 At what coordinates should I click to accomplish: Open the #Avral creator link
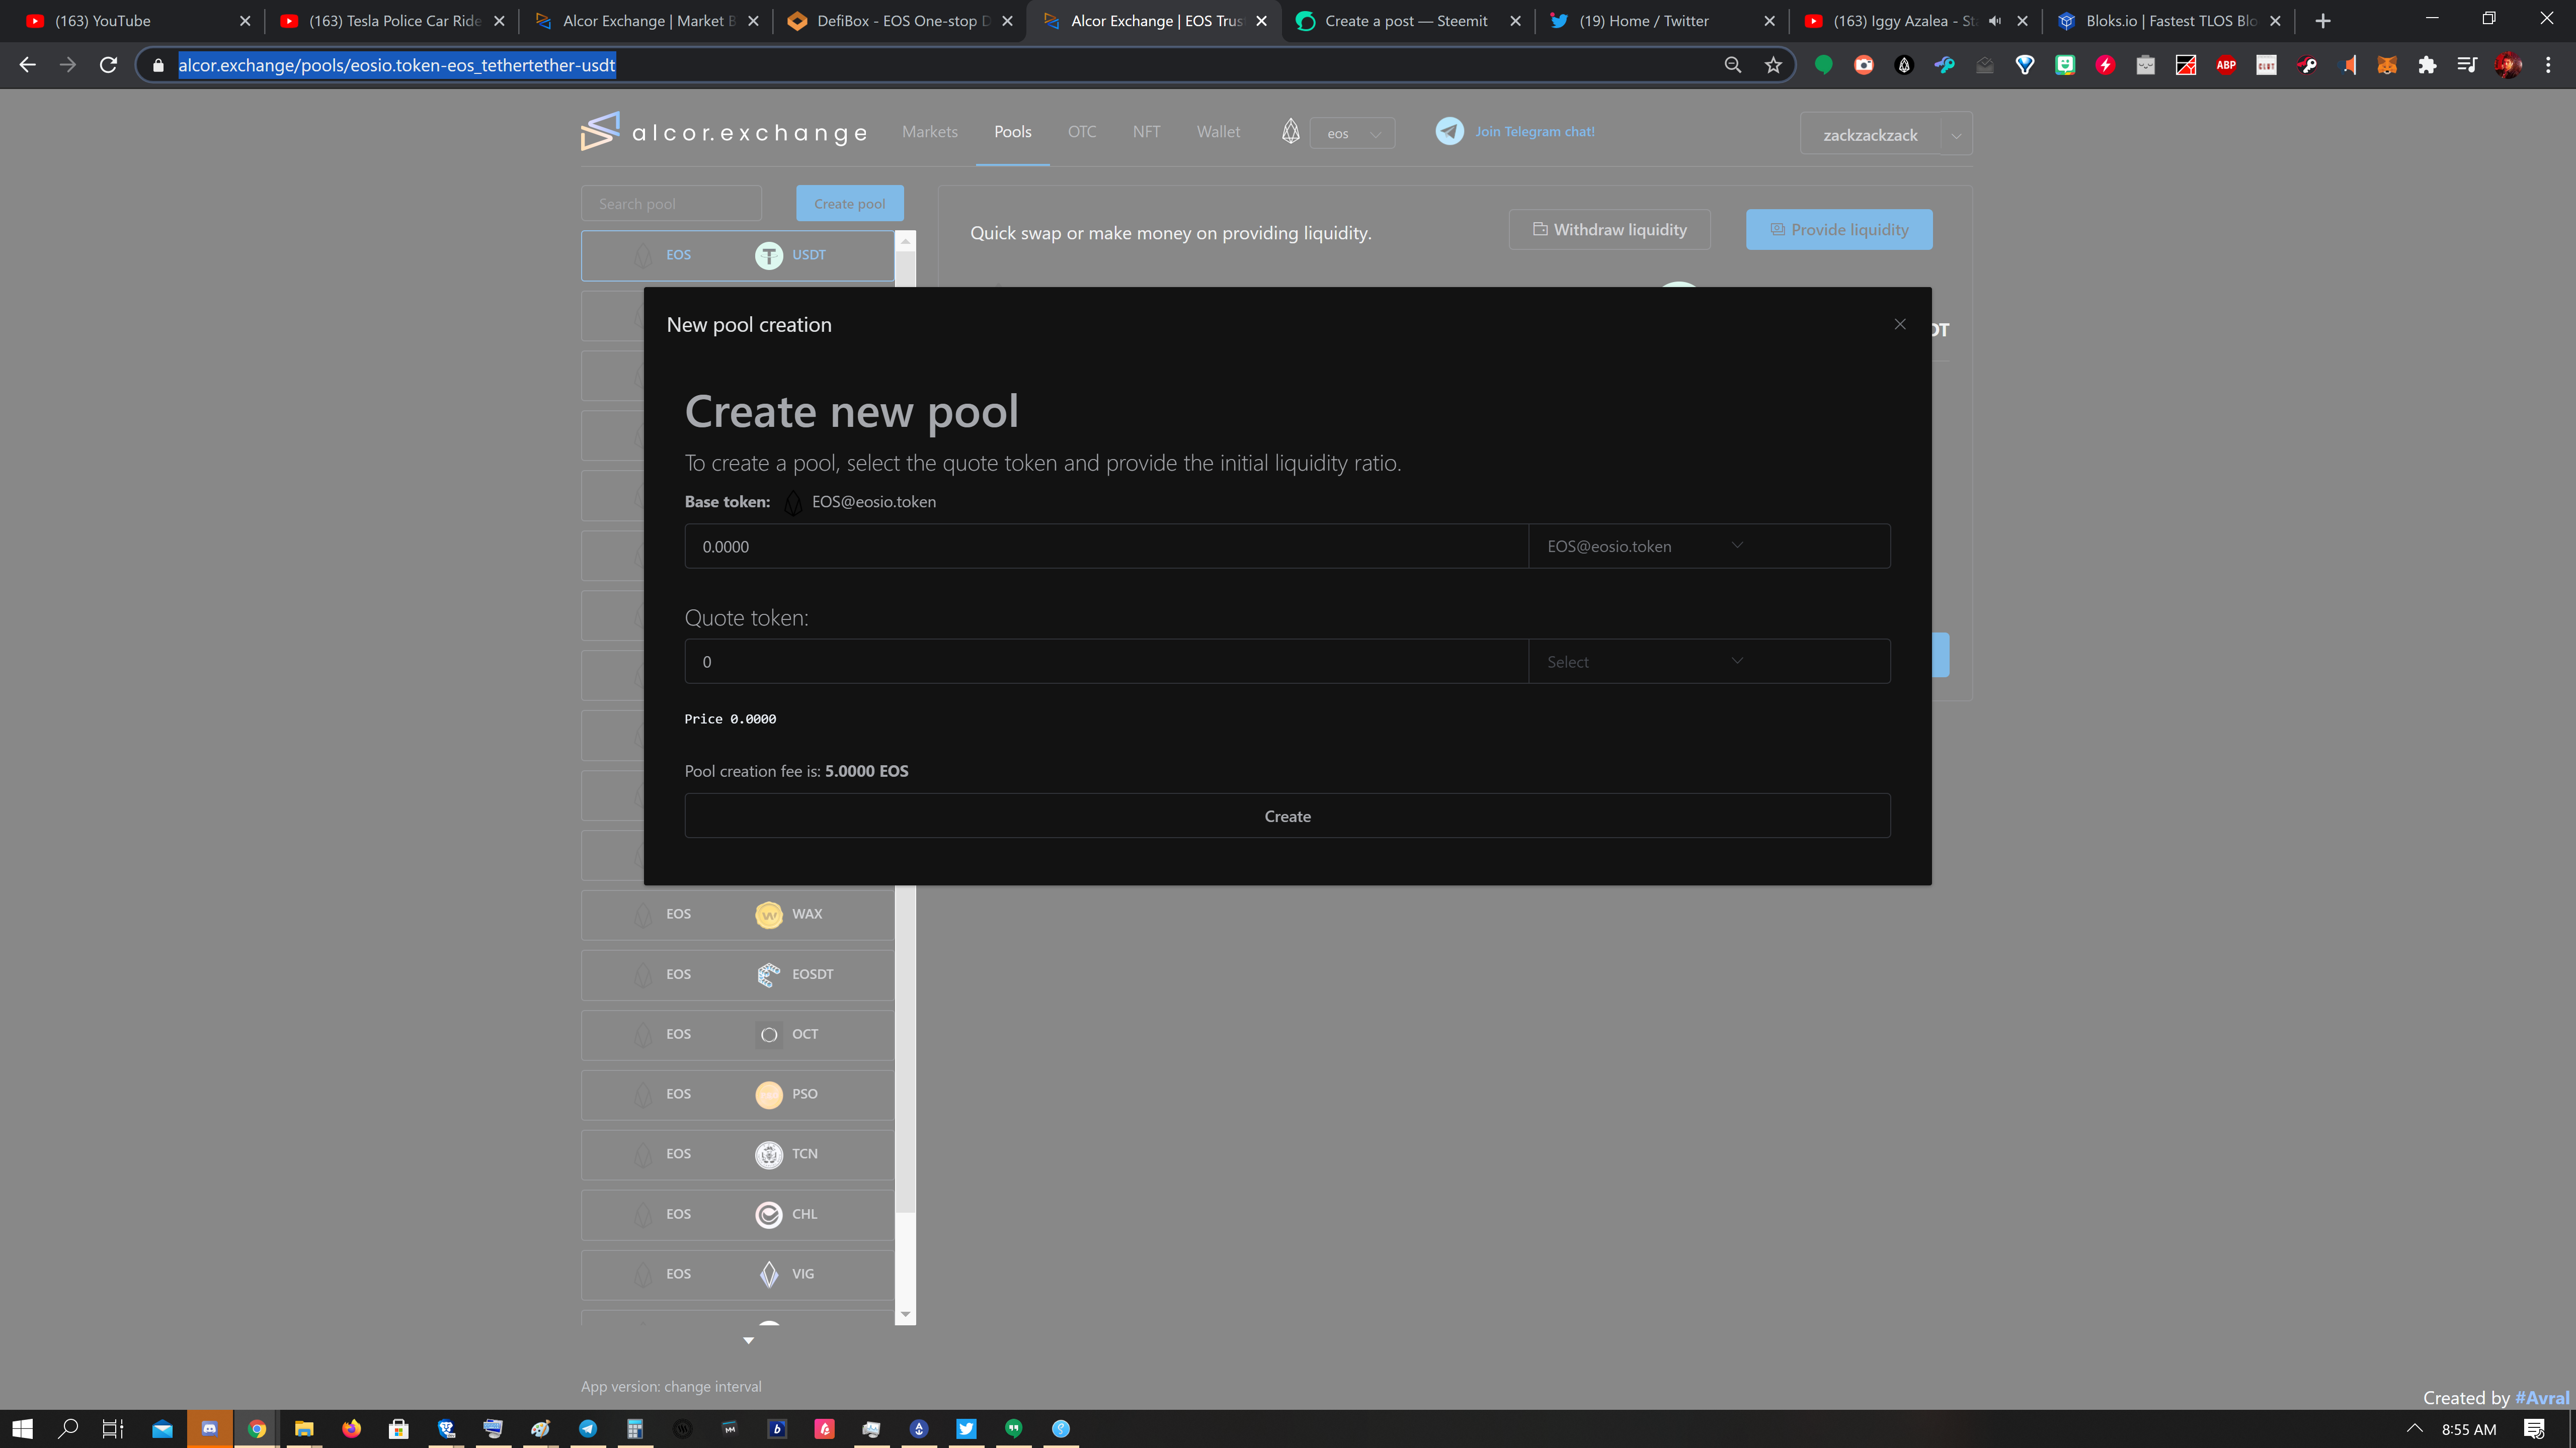click(x=2542, y=1398)
